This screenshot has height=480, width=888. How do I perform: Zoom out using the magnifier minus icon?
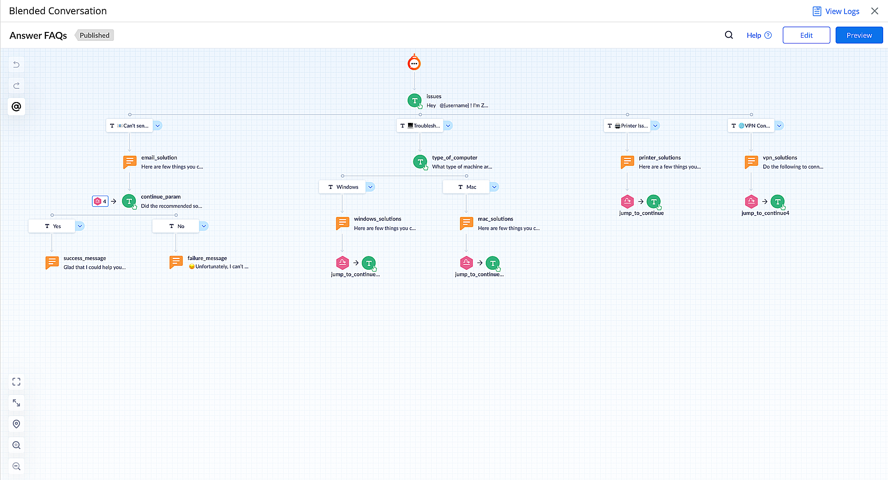point(16,466)
